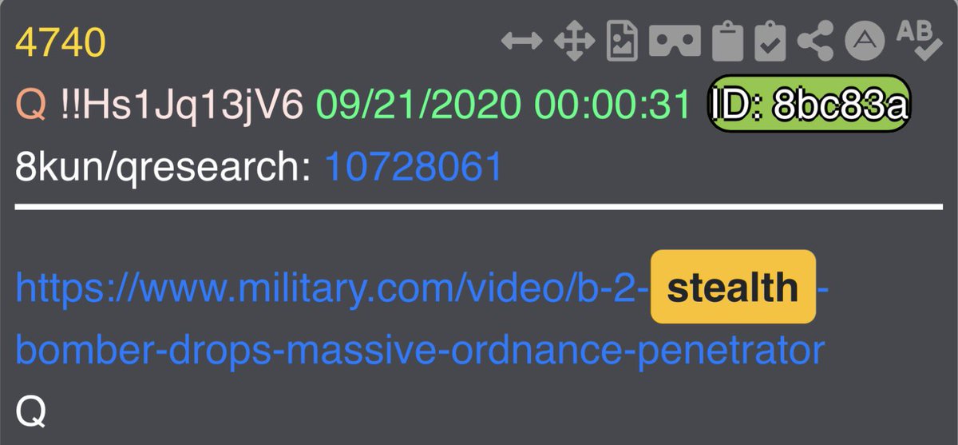Click the clipboard with checkmark icon
958x445 pixels.
point(770,42)
